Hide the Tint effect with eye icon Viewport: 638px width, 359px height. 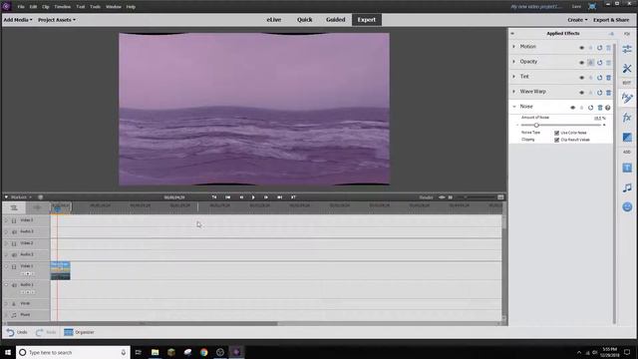582,78
